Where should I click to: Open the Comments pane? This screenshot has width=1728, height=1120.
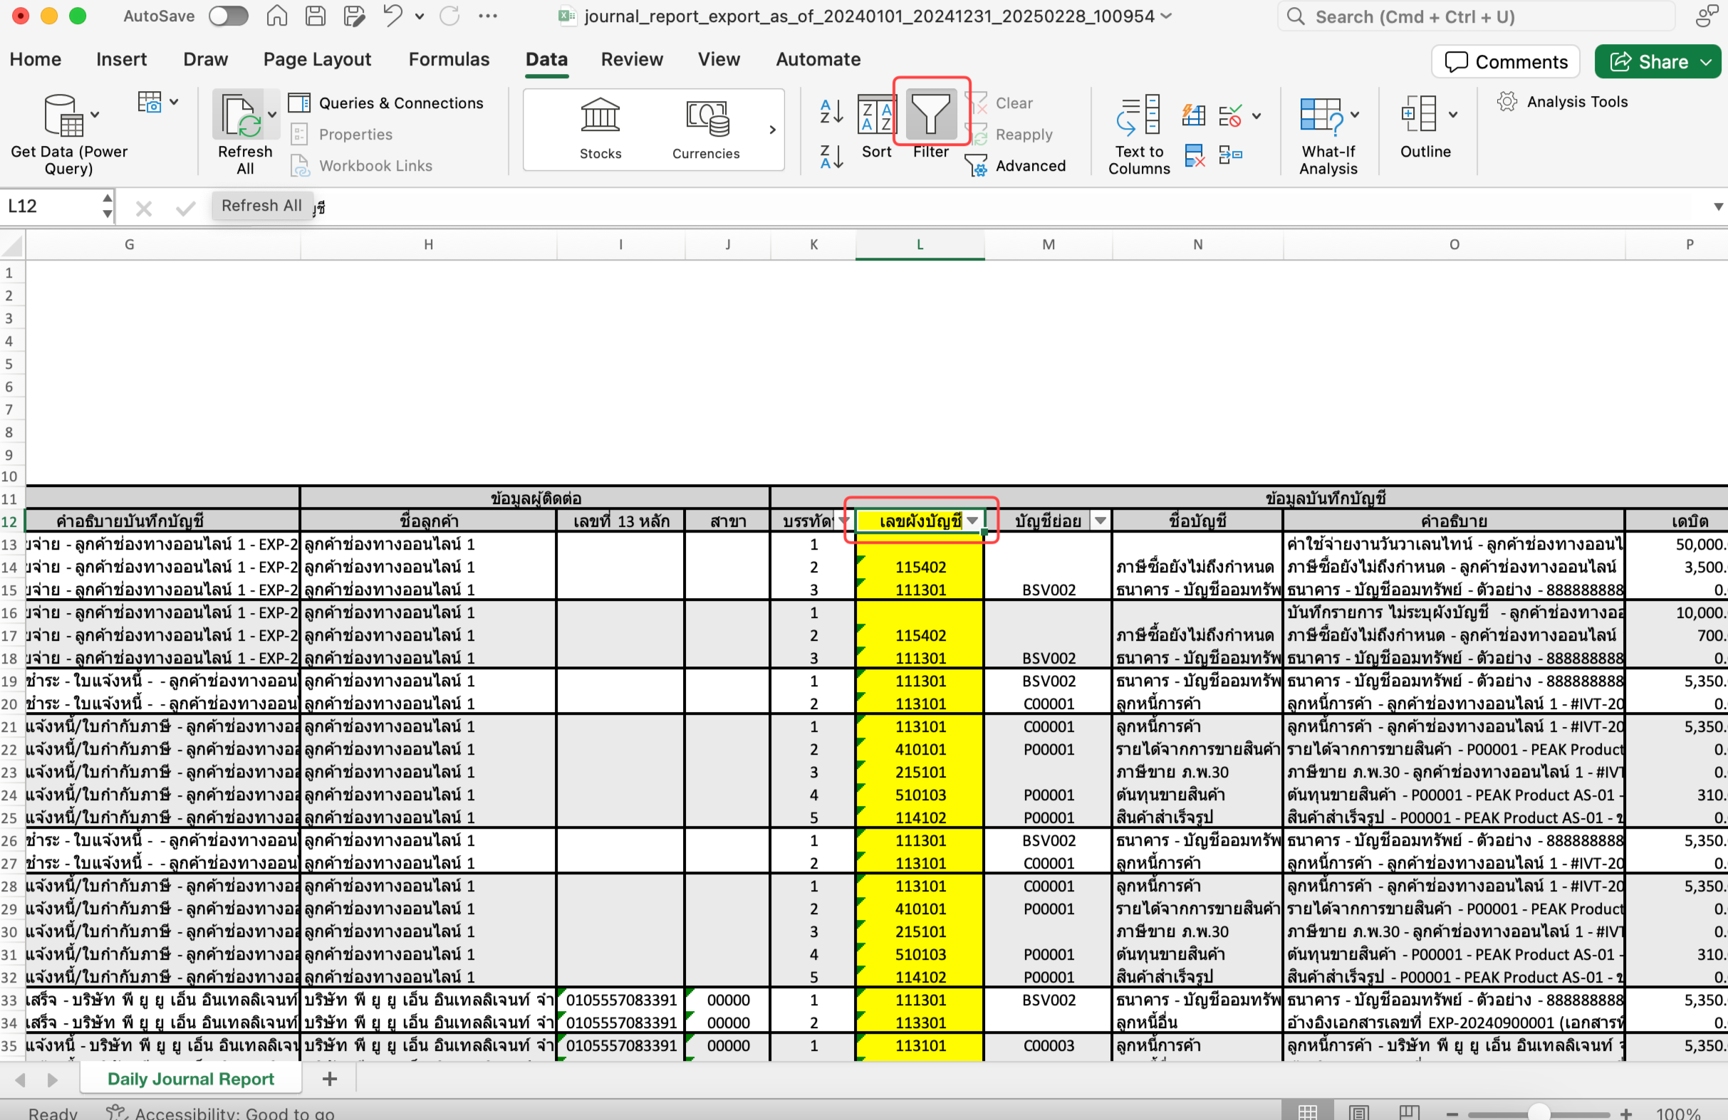coord(1506,62)
